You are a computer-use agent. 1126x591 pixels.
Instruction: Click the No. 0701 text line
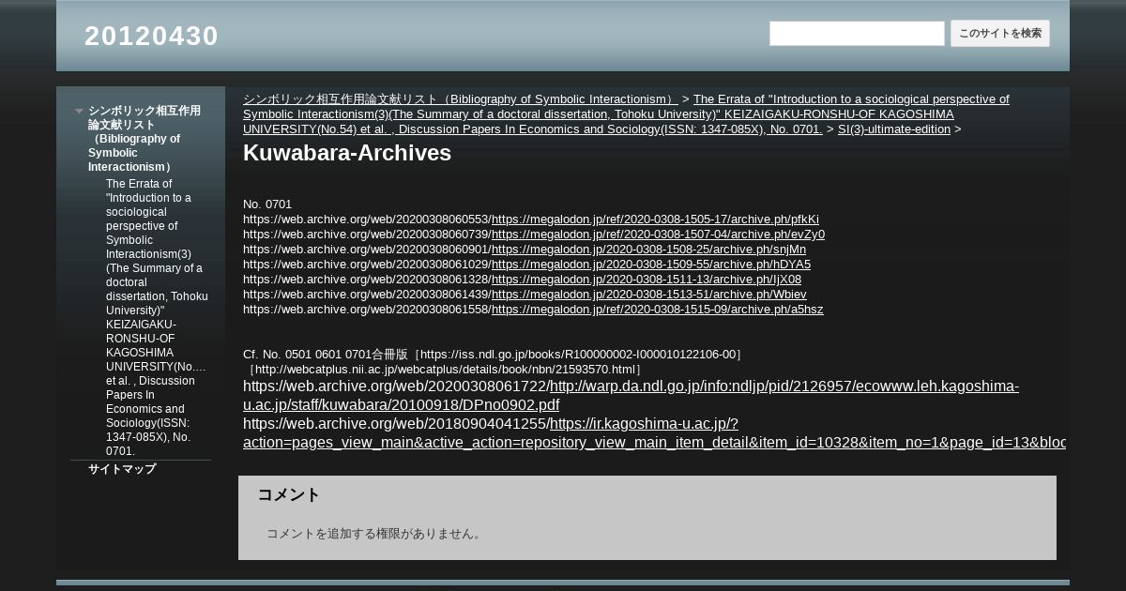click(x=267, y=205)
